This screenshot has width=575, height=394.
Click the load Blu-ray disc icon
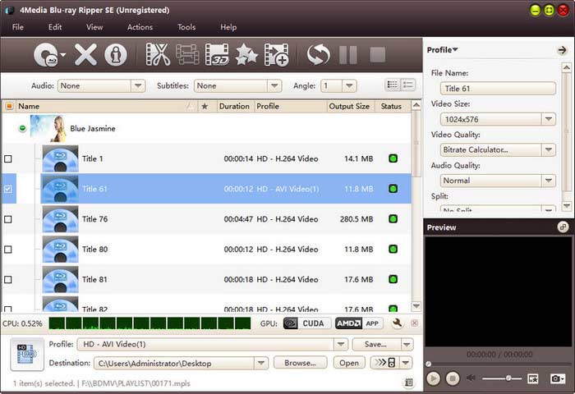[x=46, y=55]
